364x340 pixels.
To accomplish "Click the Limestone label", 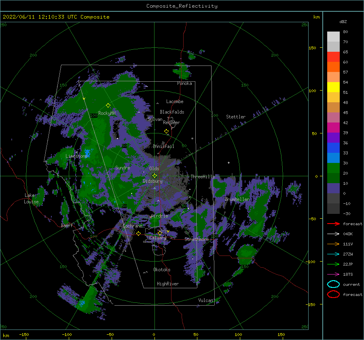I will click(76, 156).
